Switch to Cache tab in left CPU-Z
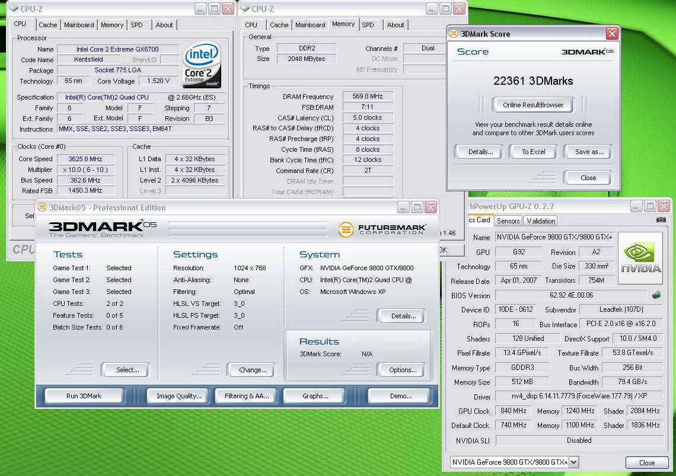Viewport: 676px width, 476px height. coord(48,25)
